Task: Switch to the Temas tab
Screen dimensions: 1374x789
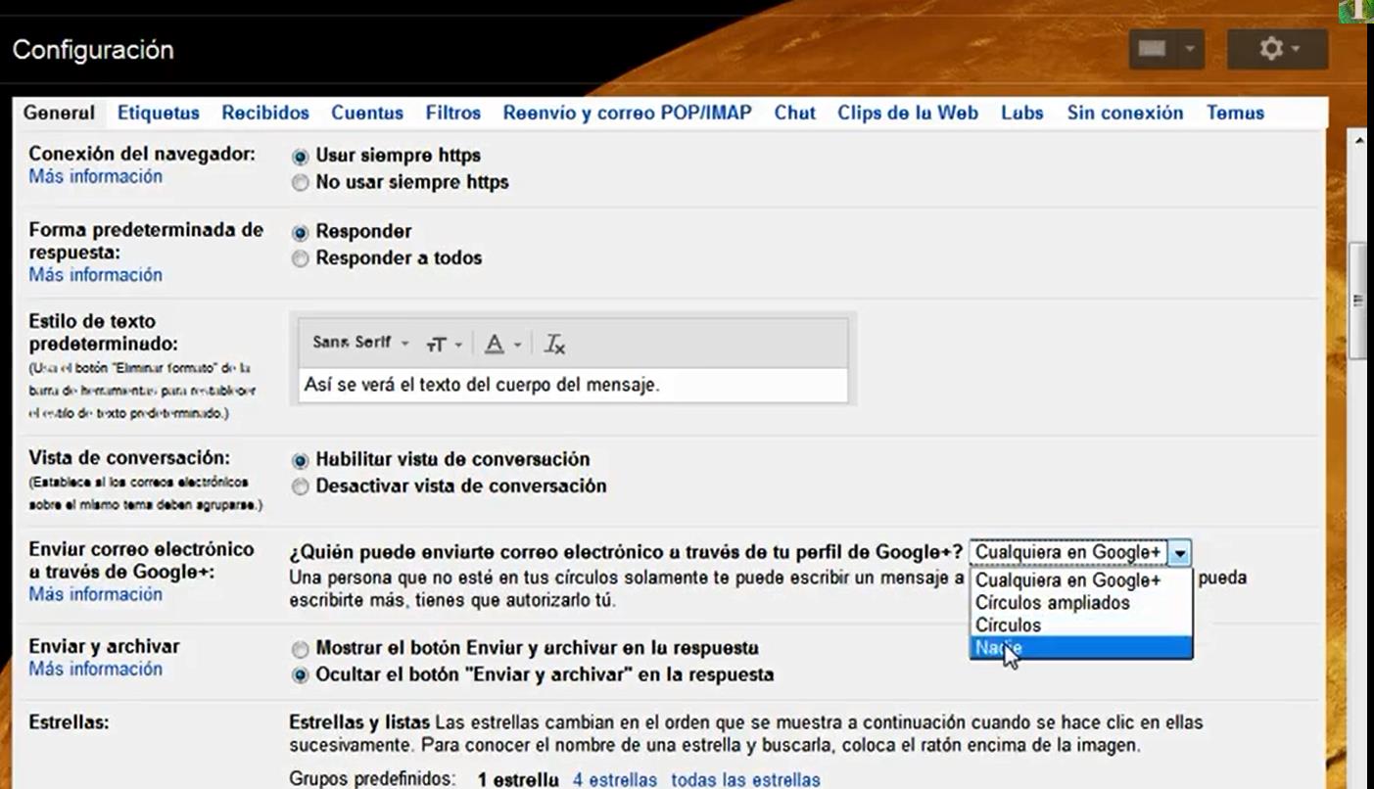Action: pos(1235,113)
